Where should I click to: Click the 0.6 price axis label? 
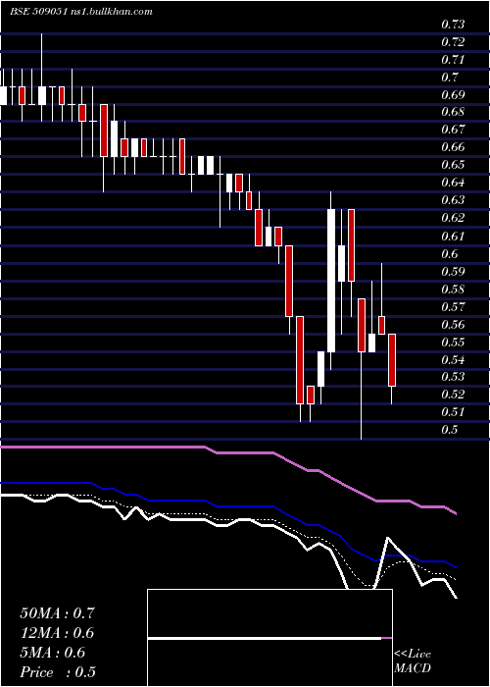pos(449,253)
